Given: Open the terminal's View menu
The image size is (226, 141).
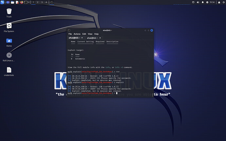Looking at the screenshot, I should pyautogui.click(x=90, y=34).
